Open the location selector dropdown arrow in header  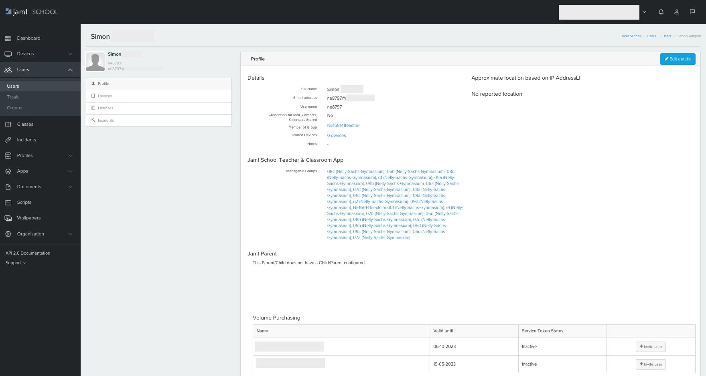(x=644, y=12)
